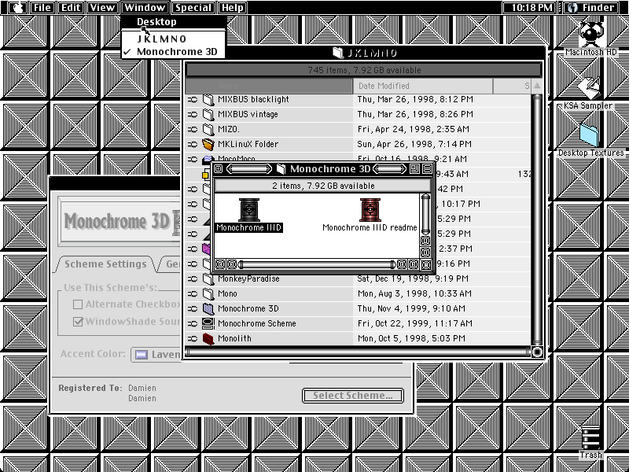Viewport: 629px width, 472px height.
Task: Choose checked Monochrome 3D in Window menu
Action: 174,52
